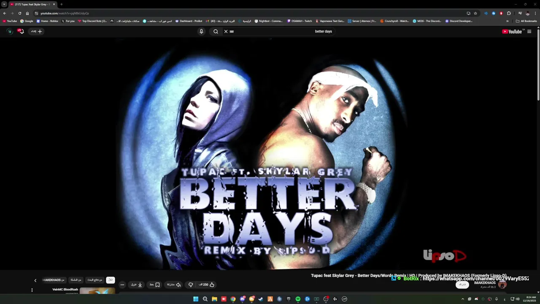The image size is (540, 304).
Task: Open the clock showing 8:24 AM
Action: (x=531, y=299)
